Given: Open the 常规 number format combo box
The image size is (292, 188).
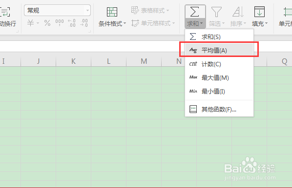Looking at the screenshot, I should pyautogui.click(x=57, y=10).
